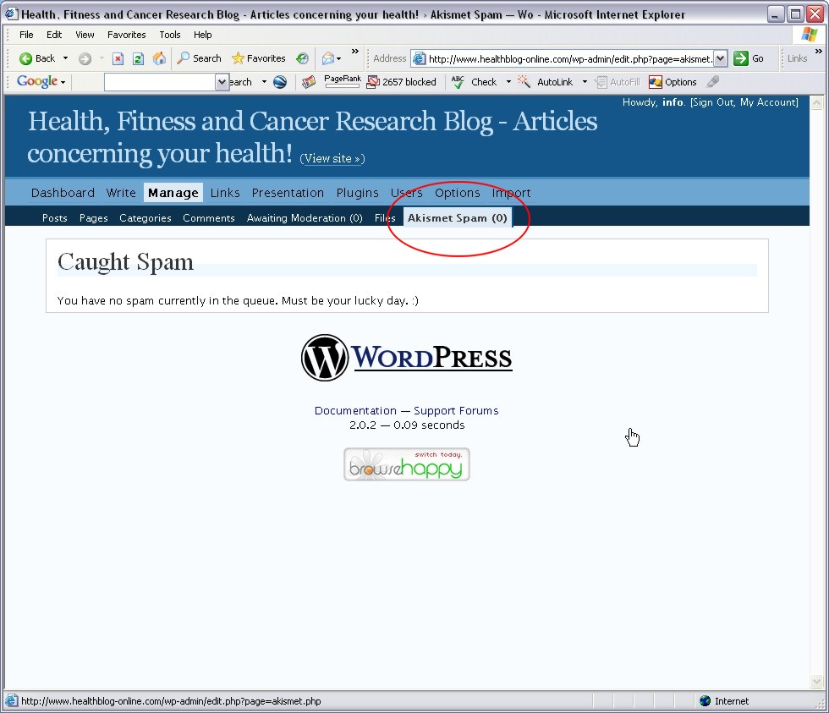The image size is (829, 713).
Task: Open the Tools menu
Action: (x=170, y=35)
